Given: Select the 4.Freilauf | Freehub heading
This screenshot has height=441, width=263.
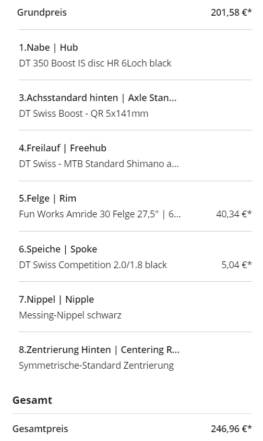Looking at the screenshot, I should click(x=63, y=148).
